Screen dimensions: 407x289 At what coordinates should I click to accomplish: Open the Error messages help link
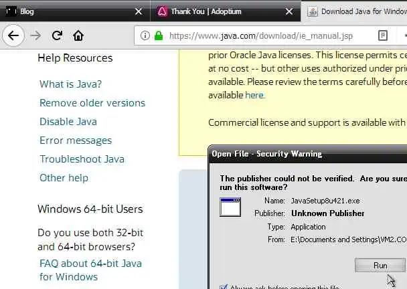[x=76, y=140]
